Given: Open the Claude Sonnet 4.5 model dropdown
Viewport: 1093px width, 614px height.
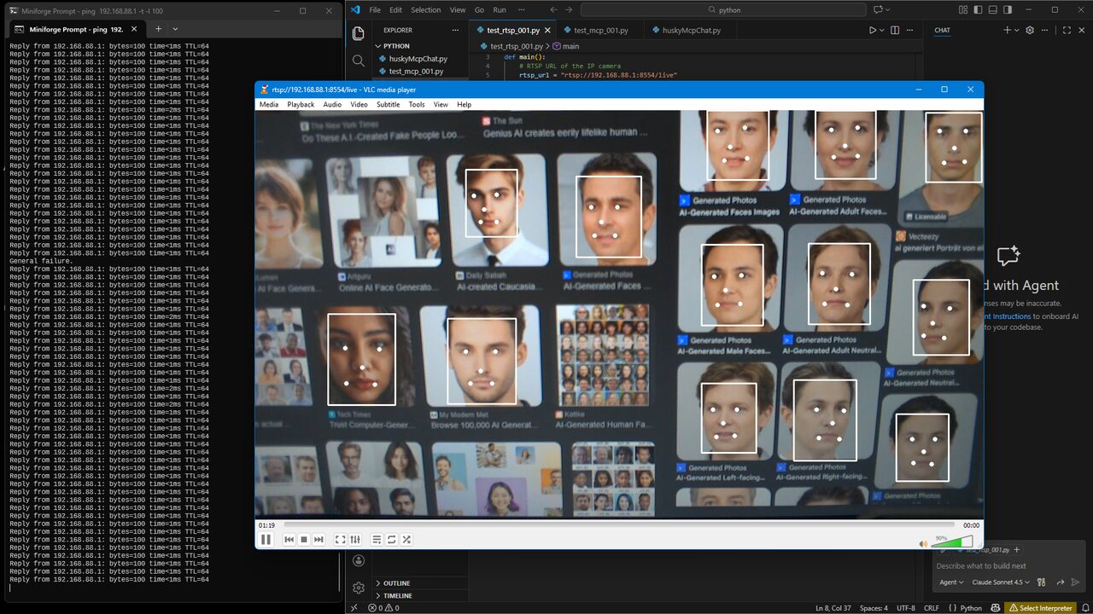Looking at the screenshot, I should pyautogui.click(x=1002, y=582).
